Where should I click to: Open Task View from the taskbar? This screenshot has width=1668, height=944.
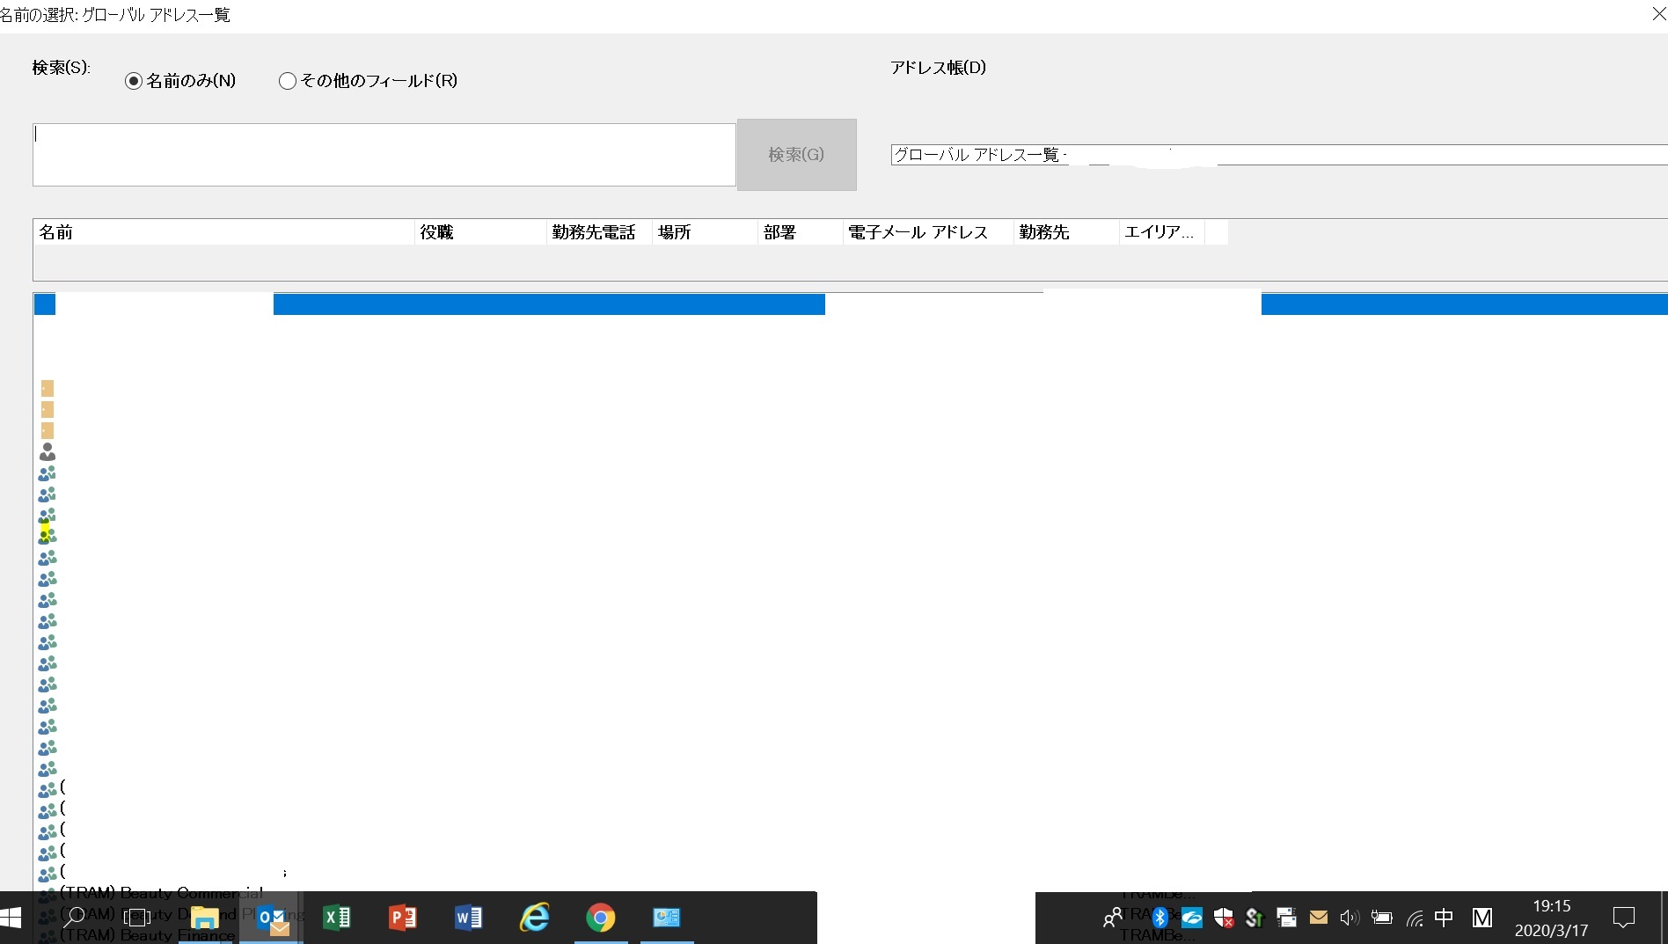[x=137, y=918]
